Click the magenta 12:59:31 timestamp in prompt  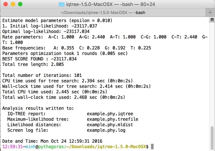[12, 147]
